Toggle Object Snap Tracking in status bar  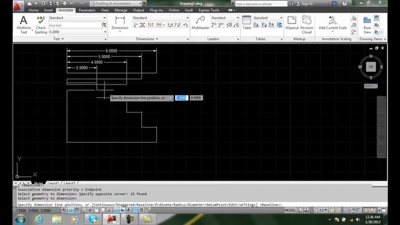(x=109, y=211)
